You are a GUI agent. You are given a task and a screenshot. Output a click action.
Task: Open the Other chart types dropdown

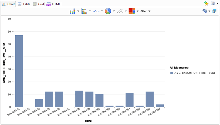point(145,11)
